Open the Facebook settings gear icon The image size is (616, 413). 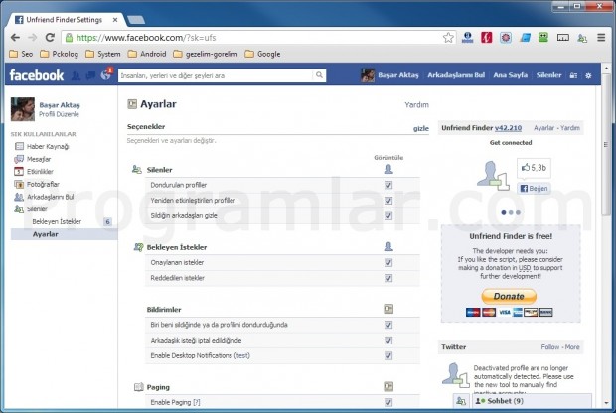pyautogui.click(x=588, y=75)
